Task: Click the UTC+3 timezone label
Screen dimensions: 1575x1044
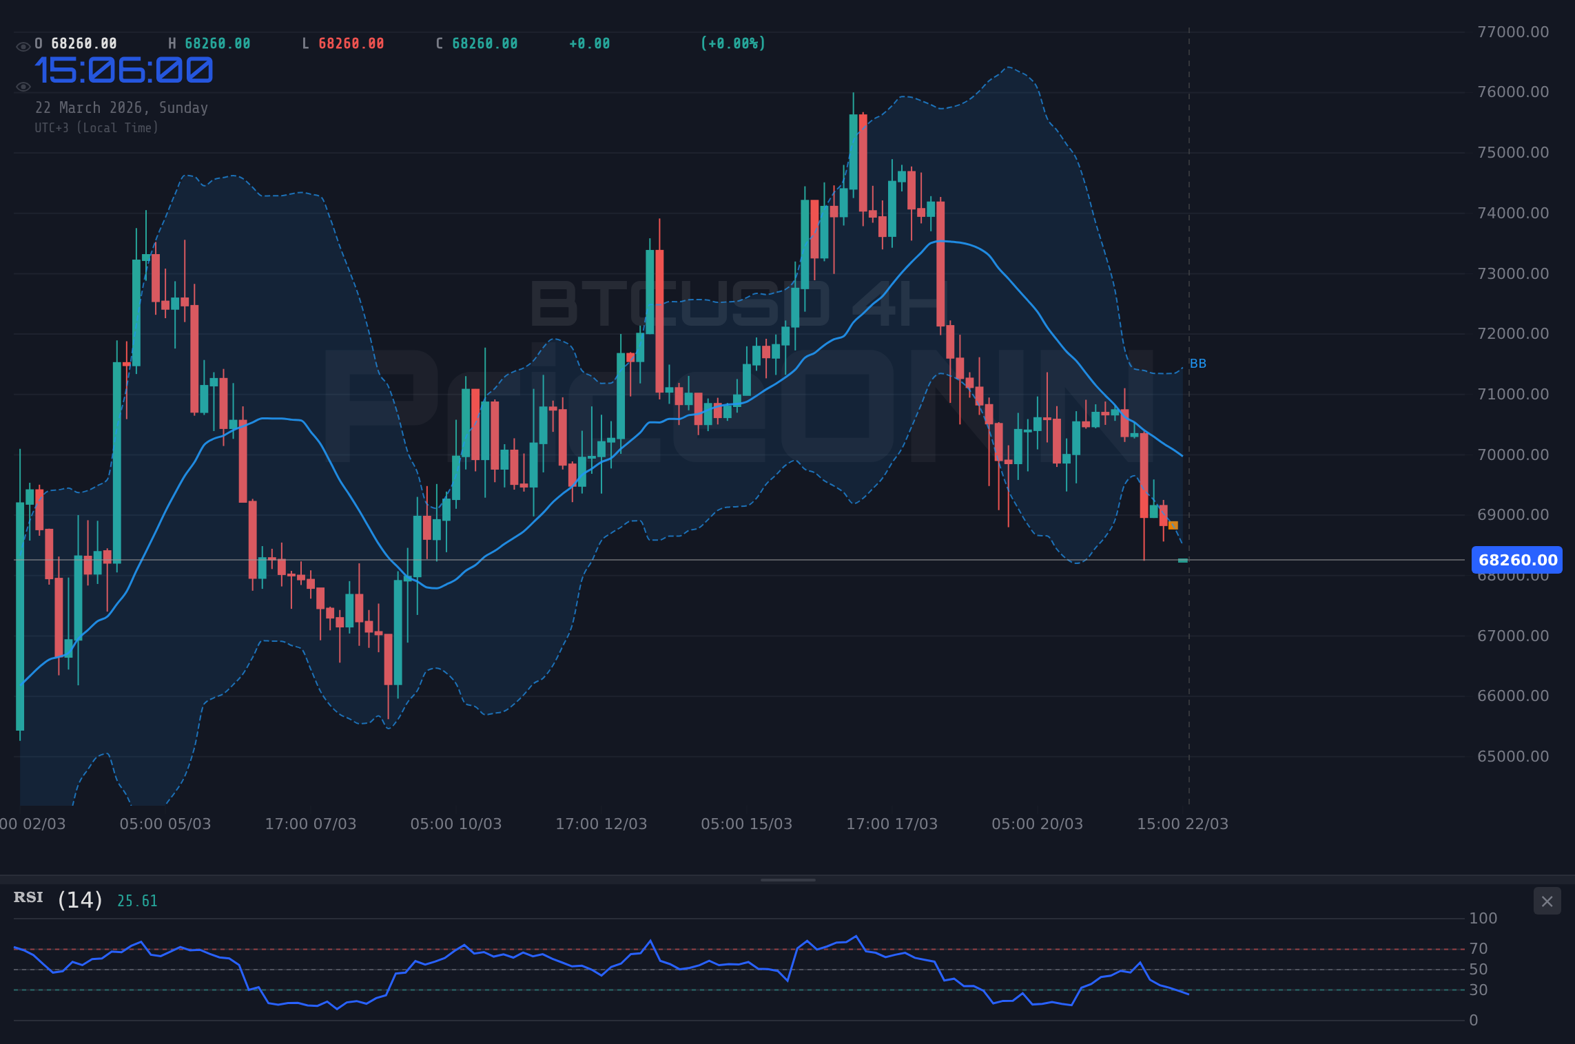Action: (x=96, y=127)
